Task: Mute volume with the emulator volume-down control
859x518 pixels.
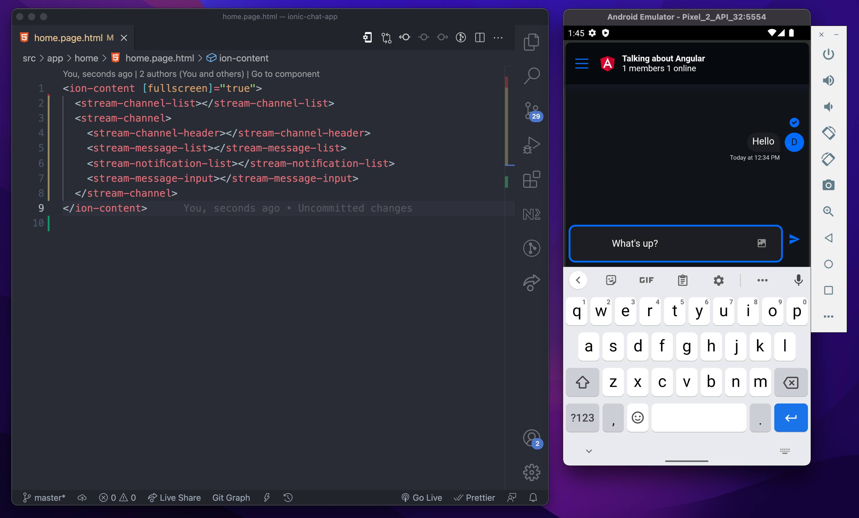Action: pyautogui.click(x=829, y=106)
